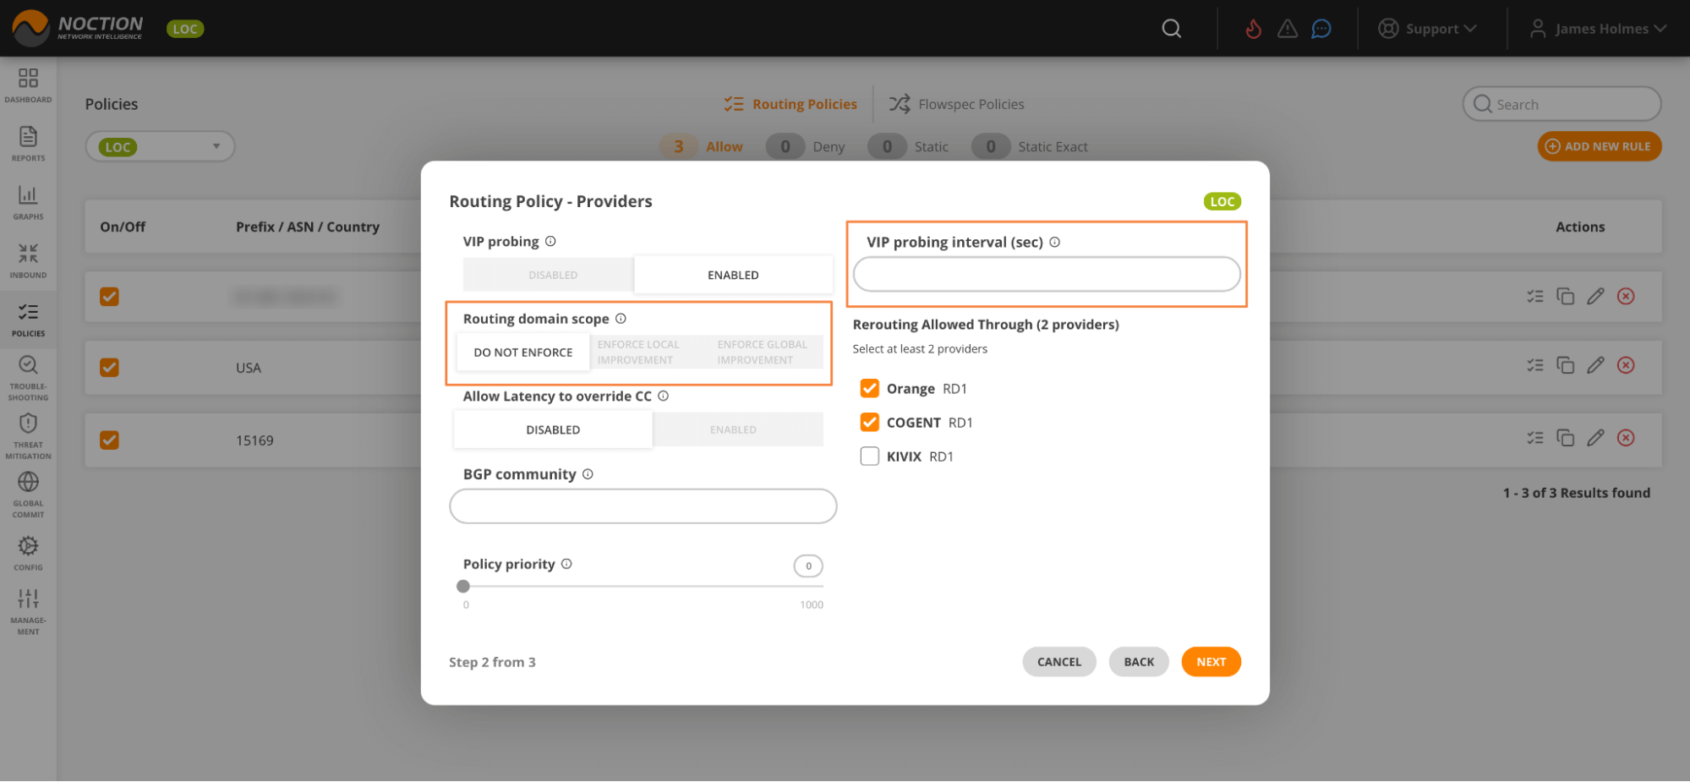Viewport: 1690px width, 782px height.
Task: Click the Policy priority slider handle
Action: 463,587
